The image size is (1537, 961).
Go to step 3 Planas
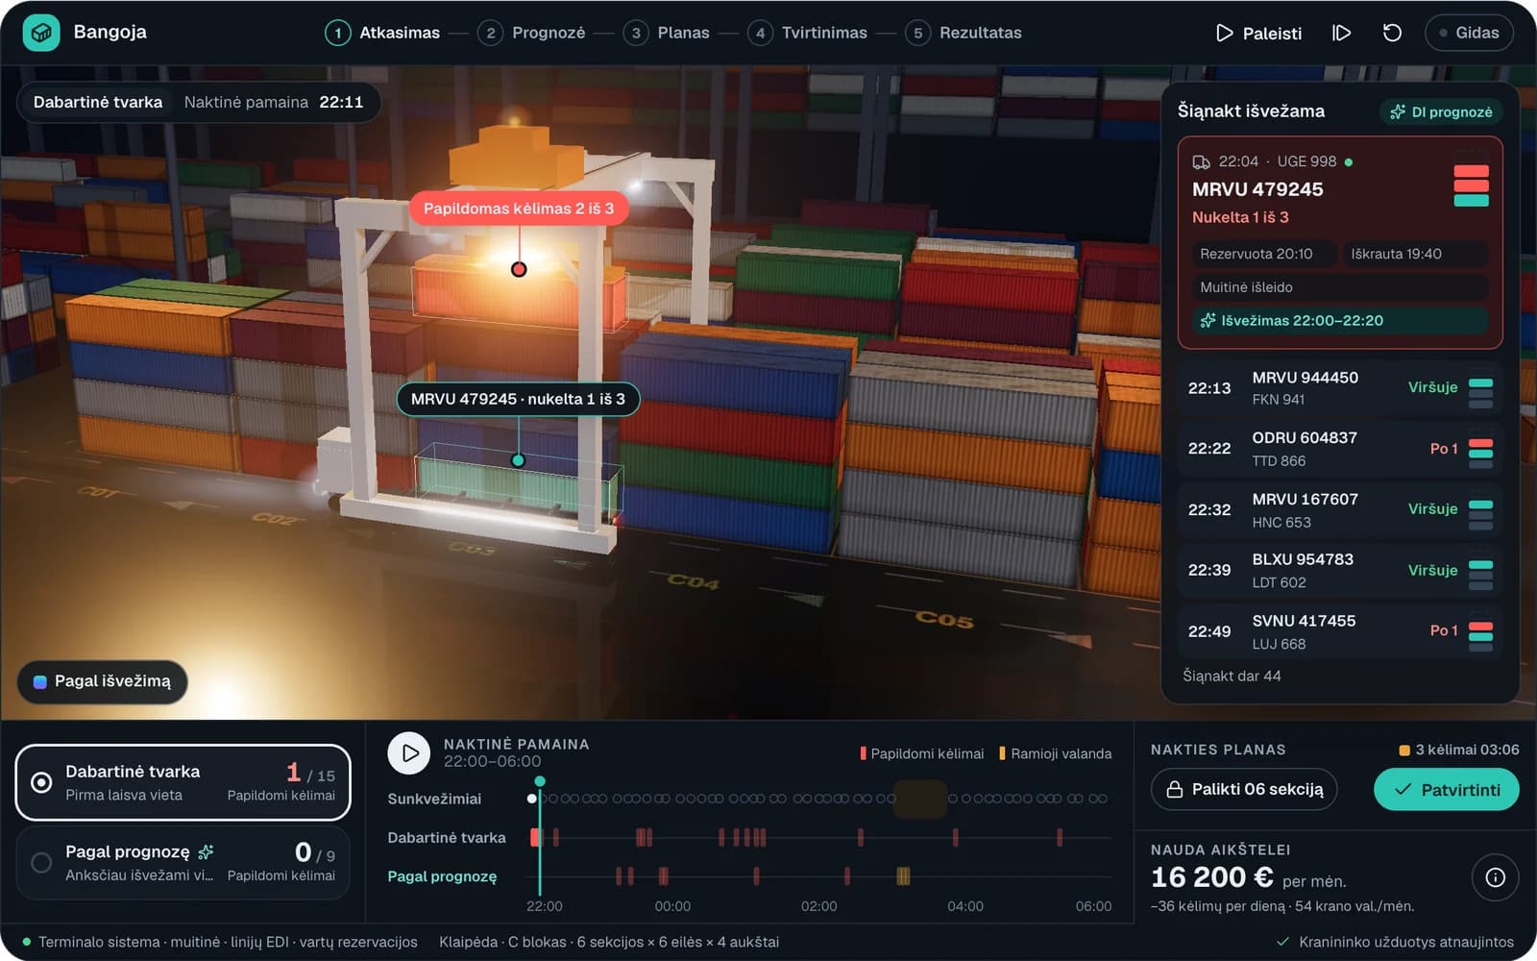[667, 33]
